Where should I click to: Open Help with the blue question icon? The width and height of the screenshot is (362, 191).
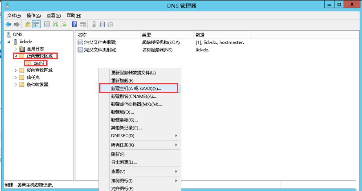(x=75, y=24)
